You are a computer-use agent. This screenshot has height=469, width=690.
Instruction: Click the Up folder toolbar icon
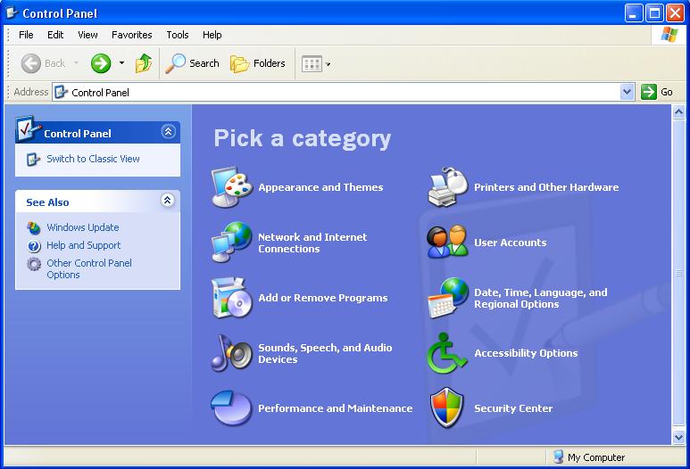(144, 63)
